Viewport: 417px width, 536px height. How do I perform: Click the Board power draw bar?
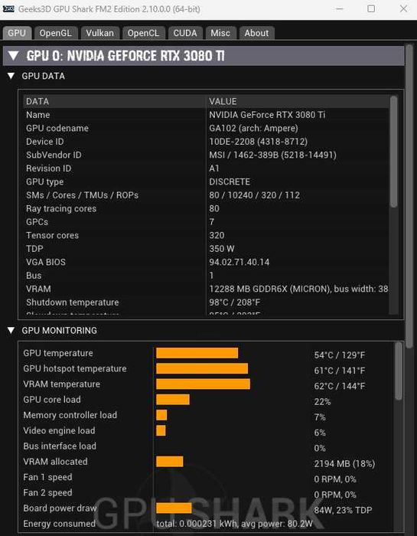coord(174,508)
